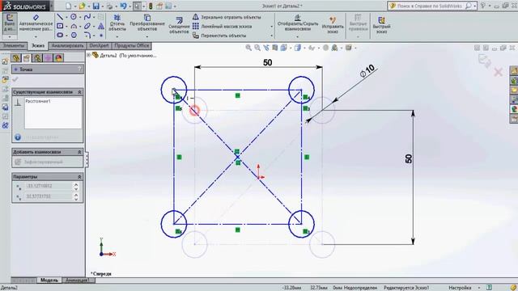
Task: Select the Corner Rectangle tool
Action: tap(60, 26)
